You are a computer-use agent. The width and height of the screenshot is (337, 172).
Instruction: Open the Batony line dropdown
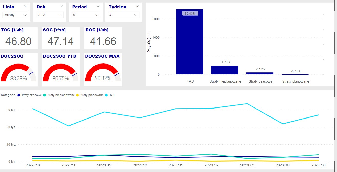[15, 15]
